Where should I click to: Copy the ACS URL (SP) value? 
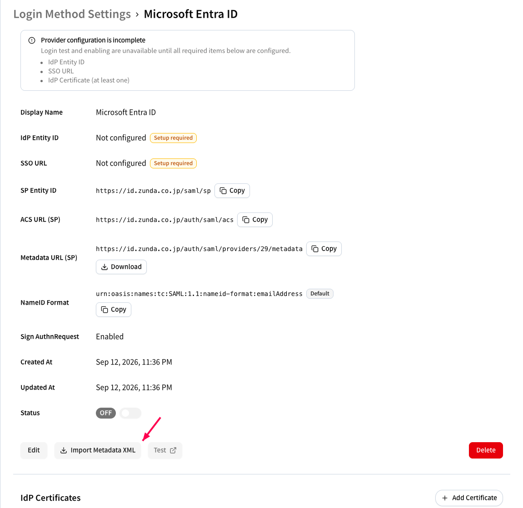pyautogui.click(x=255, y=220)
